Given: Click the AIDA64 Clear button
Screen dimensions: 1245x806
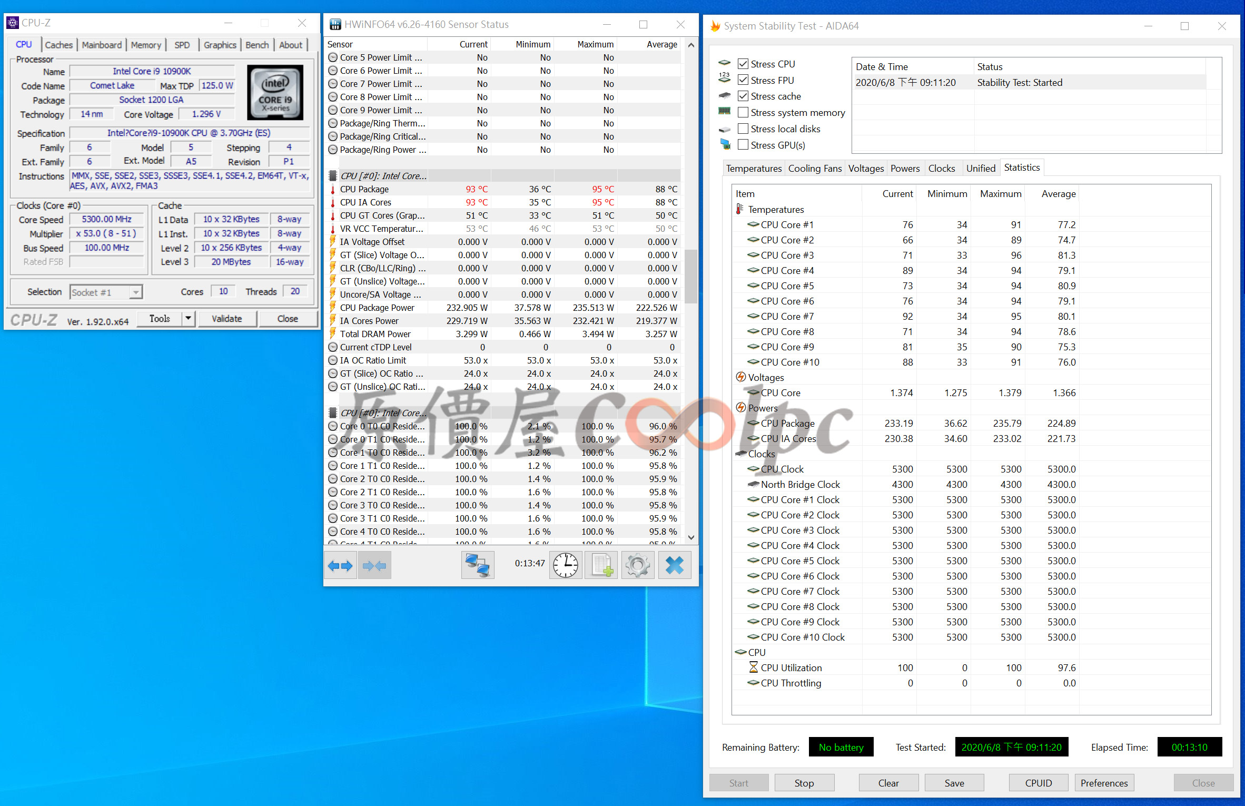Looking at the screenshot, I should click(x=888, y=783).
